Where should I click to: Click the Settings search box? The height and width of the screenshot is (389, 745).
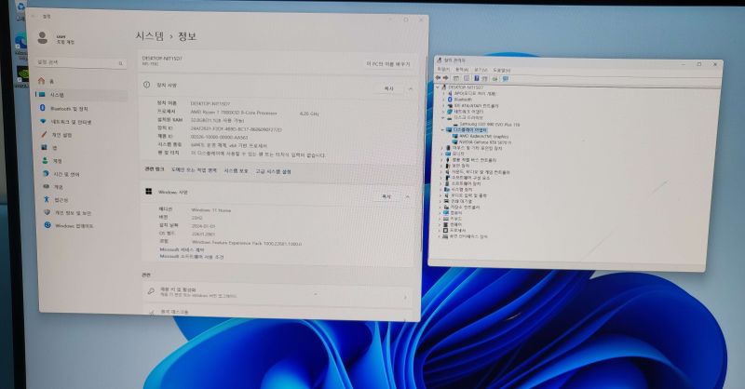[81, 62]
